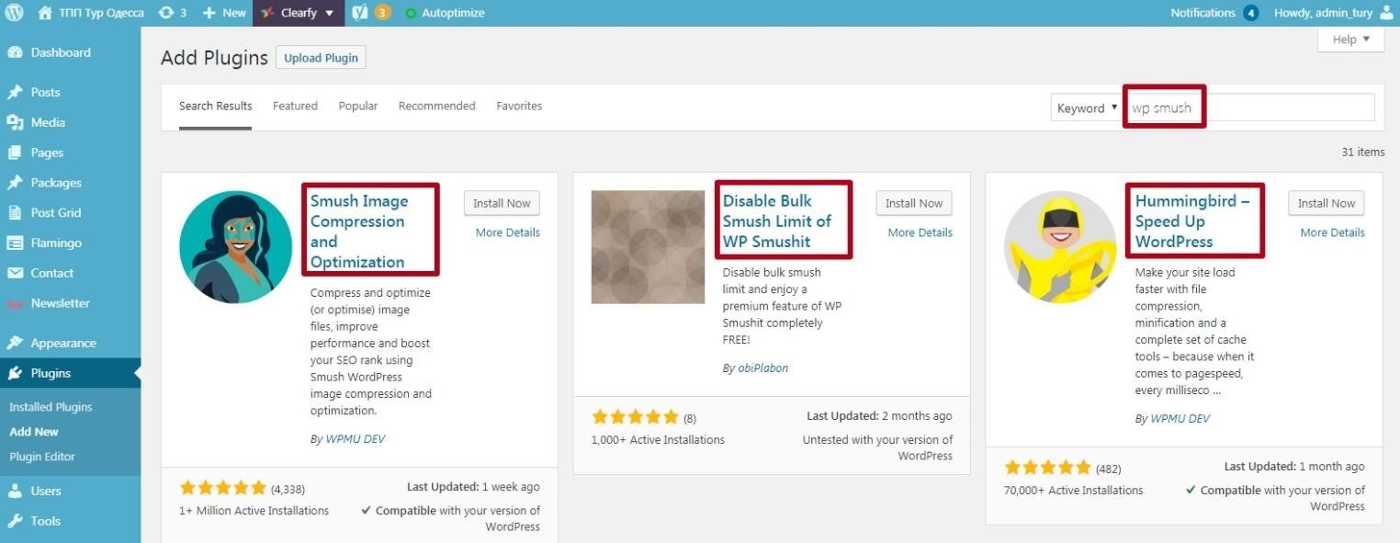Click the Clearfy logo icon
The image size is (1400, 543).
(267, 13)
